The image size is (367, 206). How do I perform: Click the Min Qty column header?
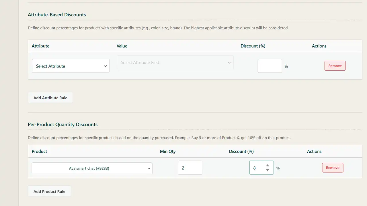[168, 151]
